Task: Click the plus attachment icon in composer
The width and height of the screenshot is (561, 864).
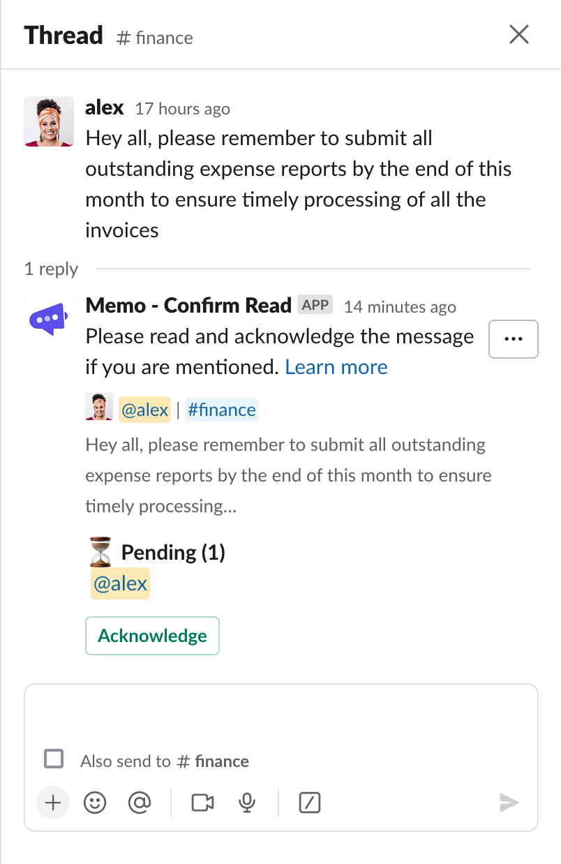Action: 53,803
